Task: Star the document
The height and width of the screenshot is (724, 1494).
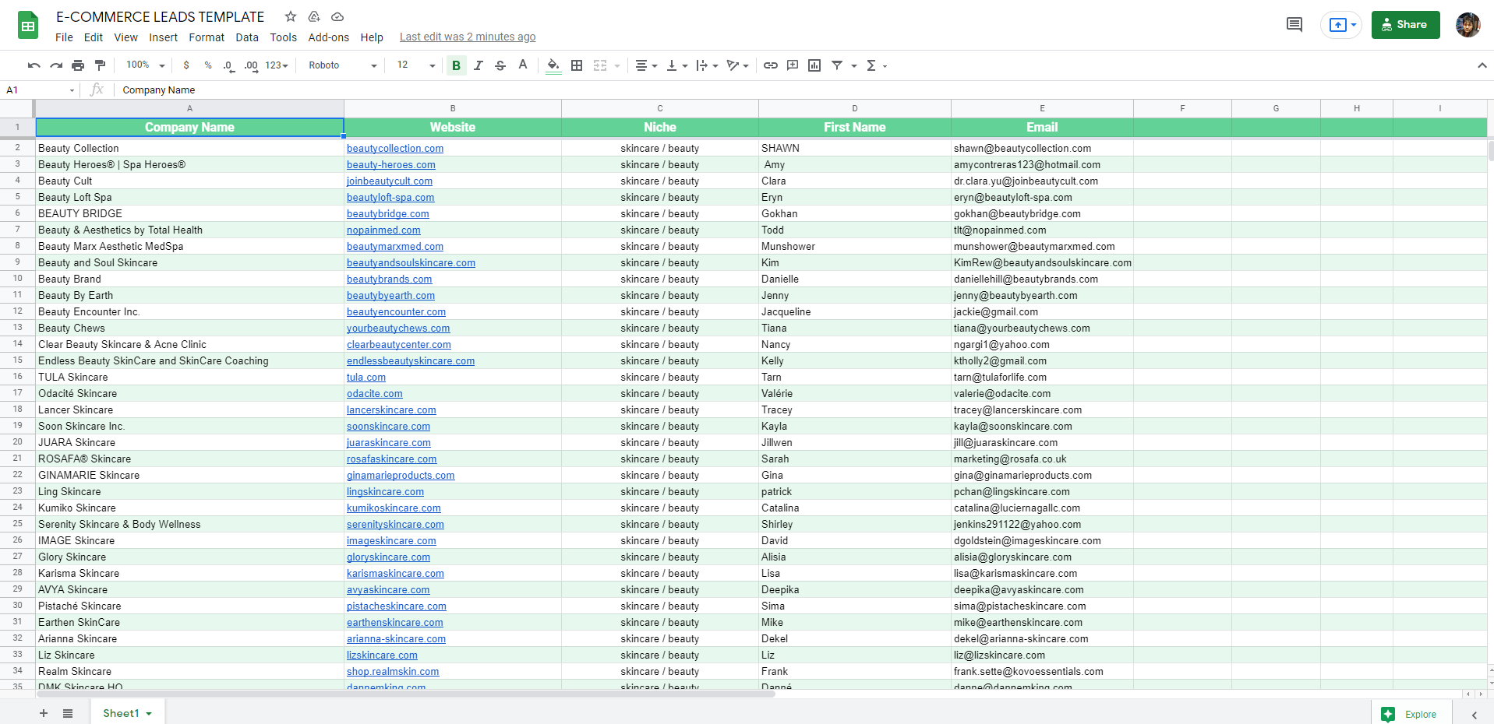Action: [291, 16]
